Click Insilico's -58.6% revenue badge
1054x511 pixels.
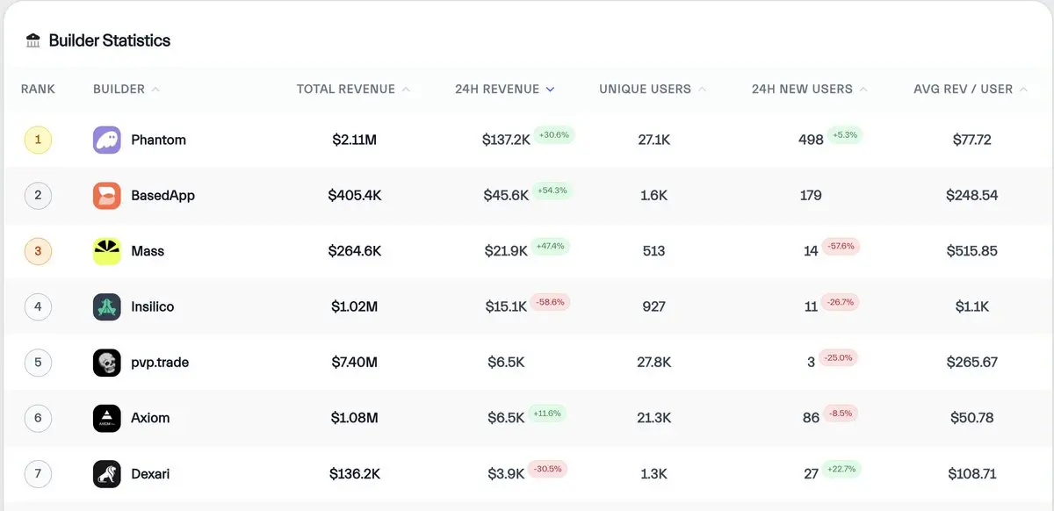550,302
